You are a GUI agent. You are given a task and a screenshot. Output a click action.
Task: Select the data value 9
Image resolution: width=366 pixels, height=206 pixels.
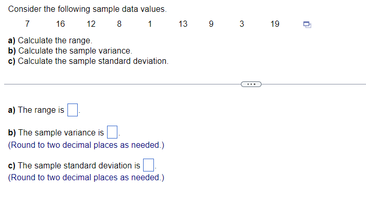point(211,24)
